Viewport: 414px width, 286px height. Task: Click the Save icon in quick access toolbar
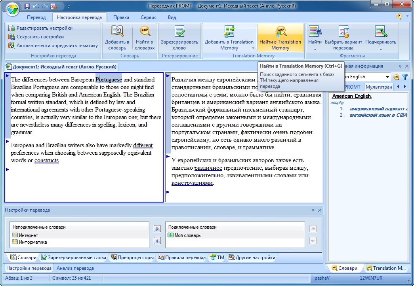[27, 6]
